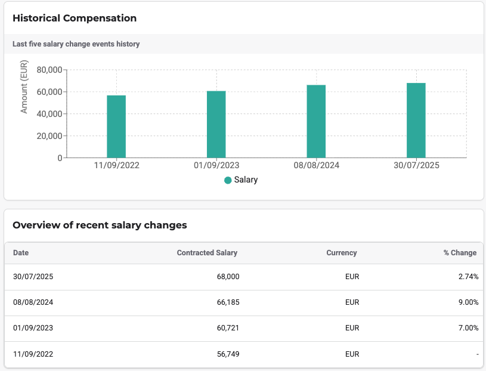Toggle the Salary series legend label
This screenshot has height=371, width=486.
tap(246, 180)
